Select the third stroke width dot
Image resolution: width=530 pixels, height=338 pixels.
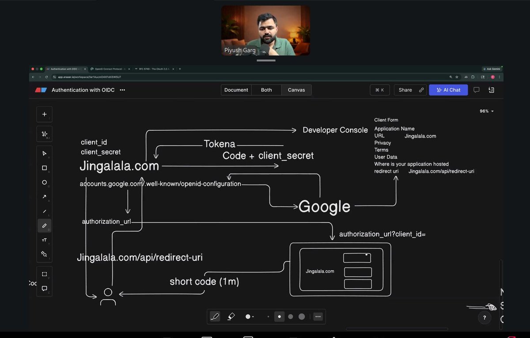point(291,316)
